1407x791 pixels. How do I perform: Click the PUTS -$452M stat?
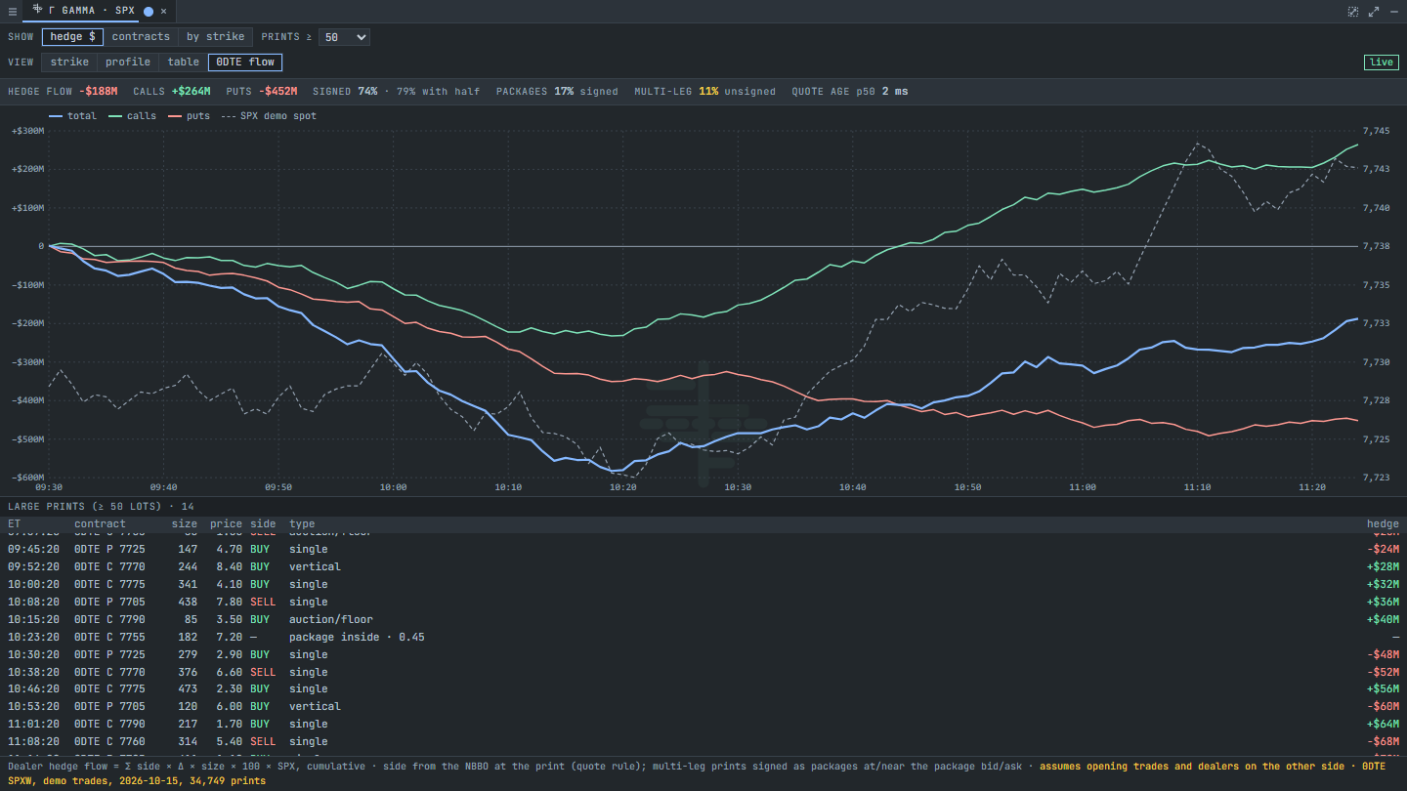[262, 92]
